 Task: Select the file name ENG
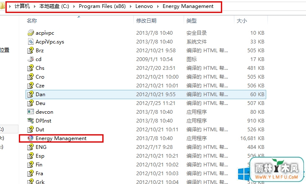click(41, 147)
